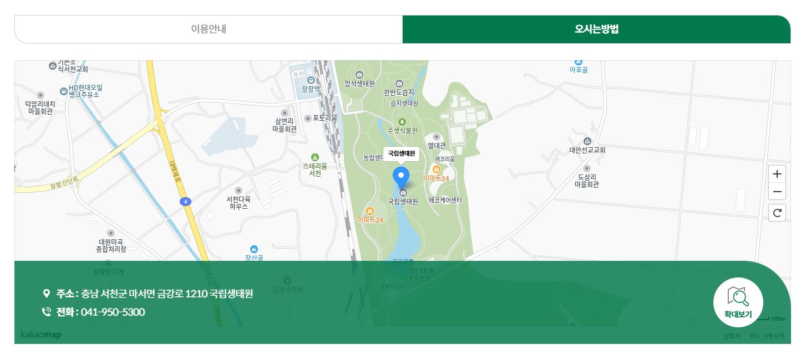Viewport: 806px width, 355px height.
Task: Click the 대원미곡 종합처리장 icon
Action: tap(111, 233)
